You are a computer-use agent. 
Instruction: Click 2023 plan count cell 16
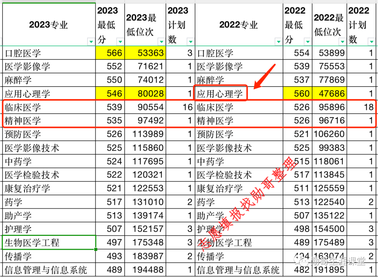pos(180,107)
